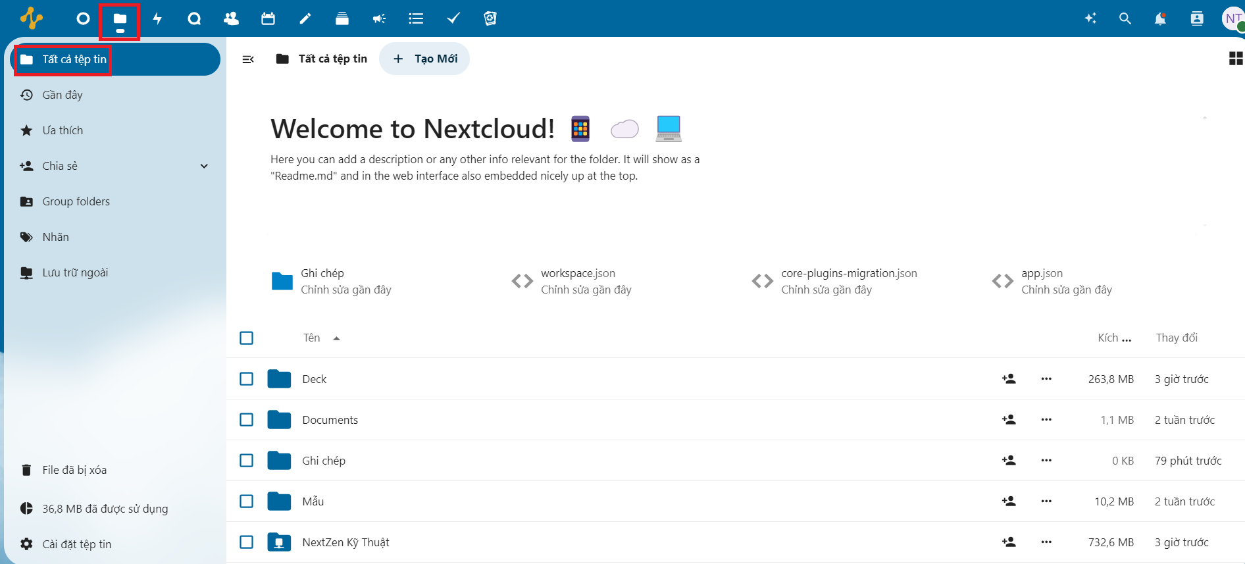Open actions menu for Mẫu folder
The height and width of the screenshot is (564, 1245).
click(1046, 501)
